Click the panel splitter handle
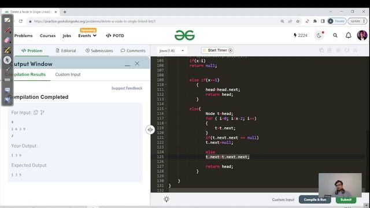 point(150,129)
